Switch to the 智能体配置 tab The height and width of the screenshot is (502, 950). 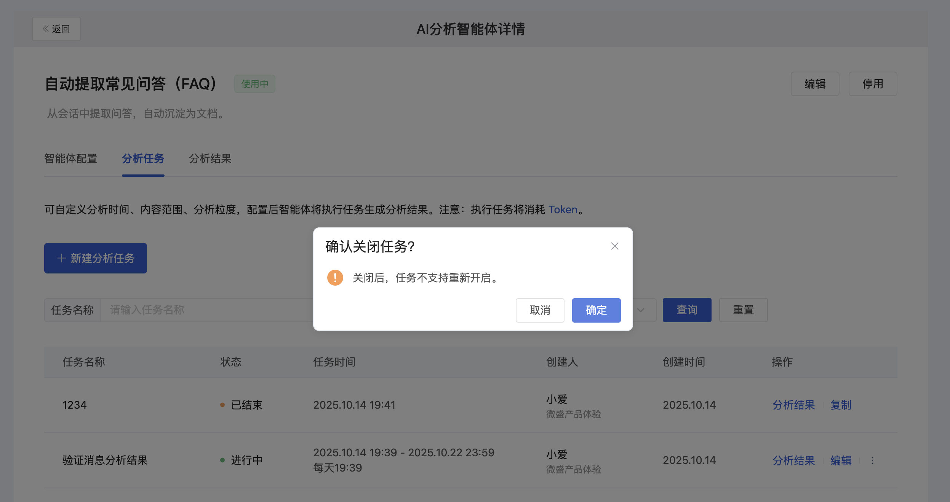[71, 158]
